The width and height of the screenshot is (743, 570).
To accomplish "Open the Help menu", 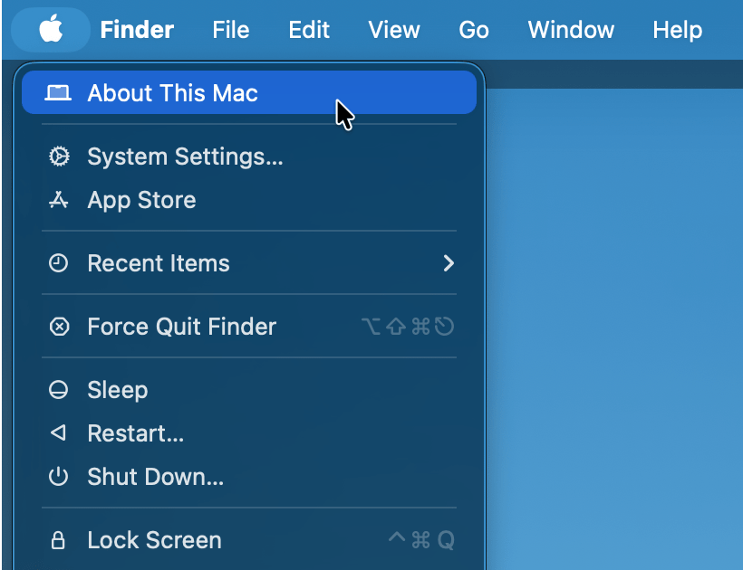I will tap(678, 30).
